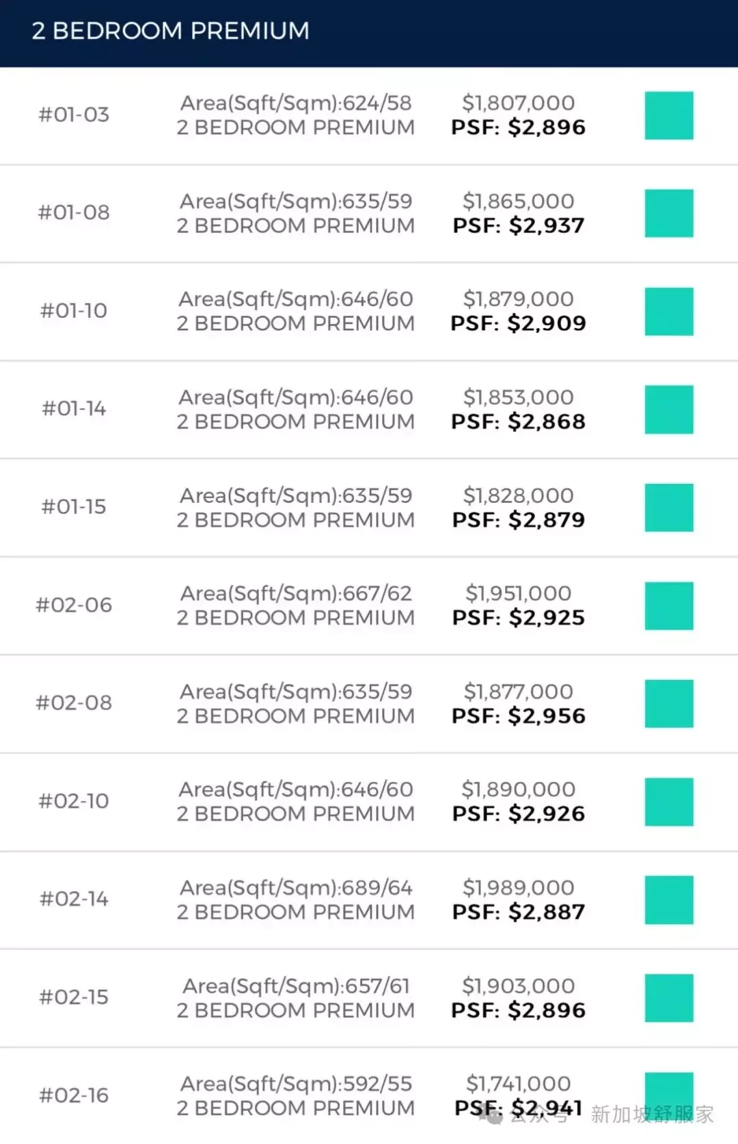Select area 624/58 description for #01-03
This screenshot has height=1144, width=738.
pyautogui.click(x=296, y=103)
